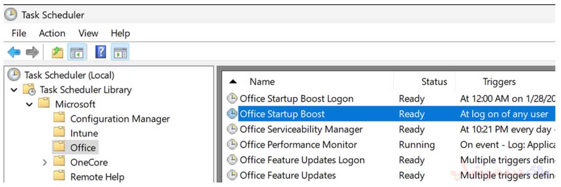
Task: Click the clock icon beside Office Performance Monitor
Action: [x=232, y=145]
